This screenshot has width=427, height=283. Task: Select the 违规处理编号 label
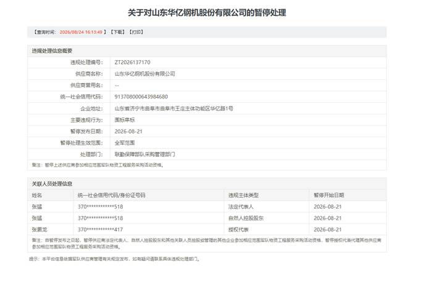pyautogui.click(x=86, y=62)
